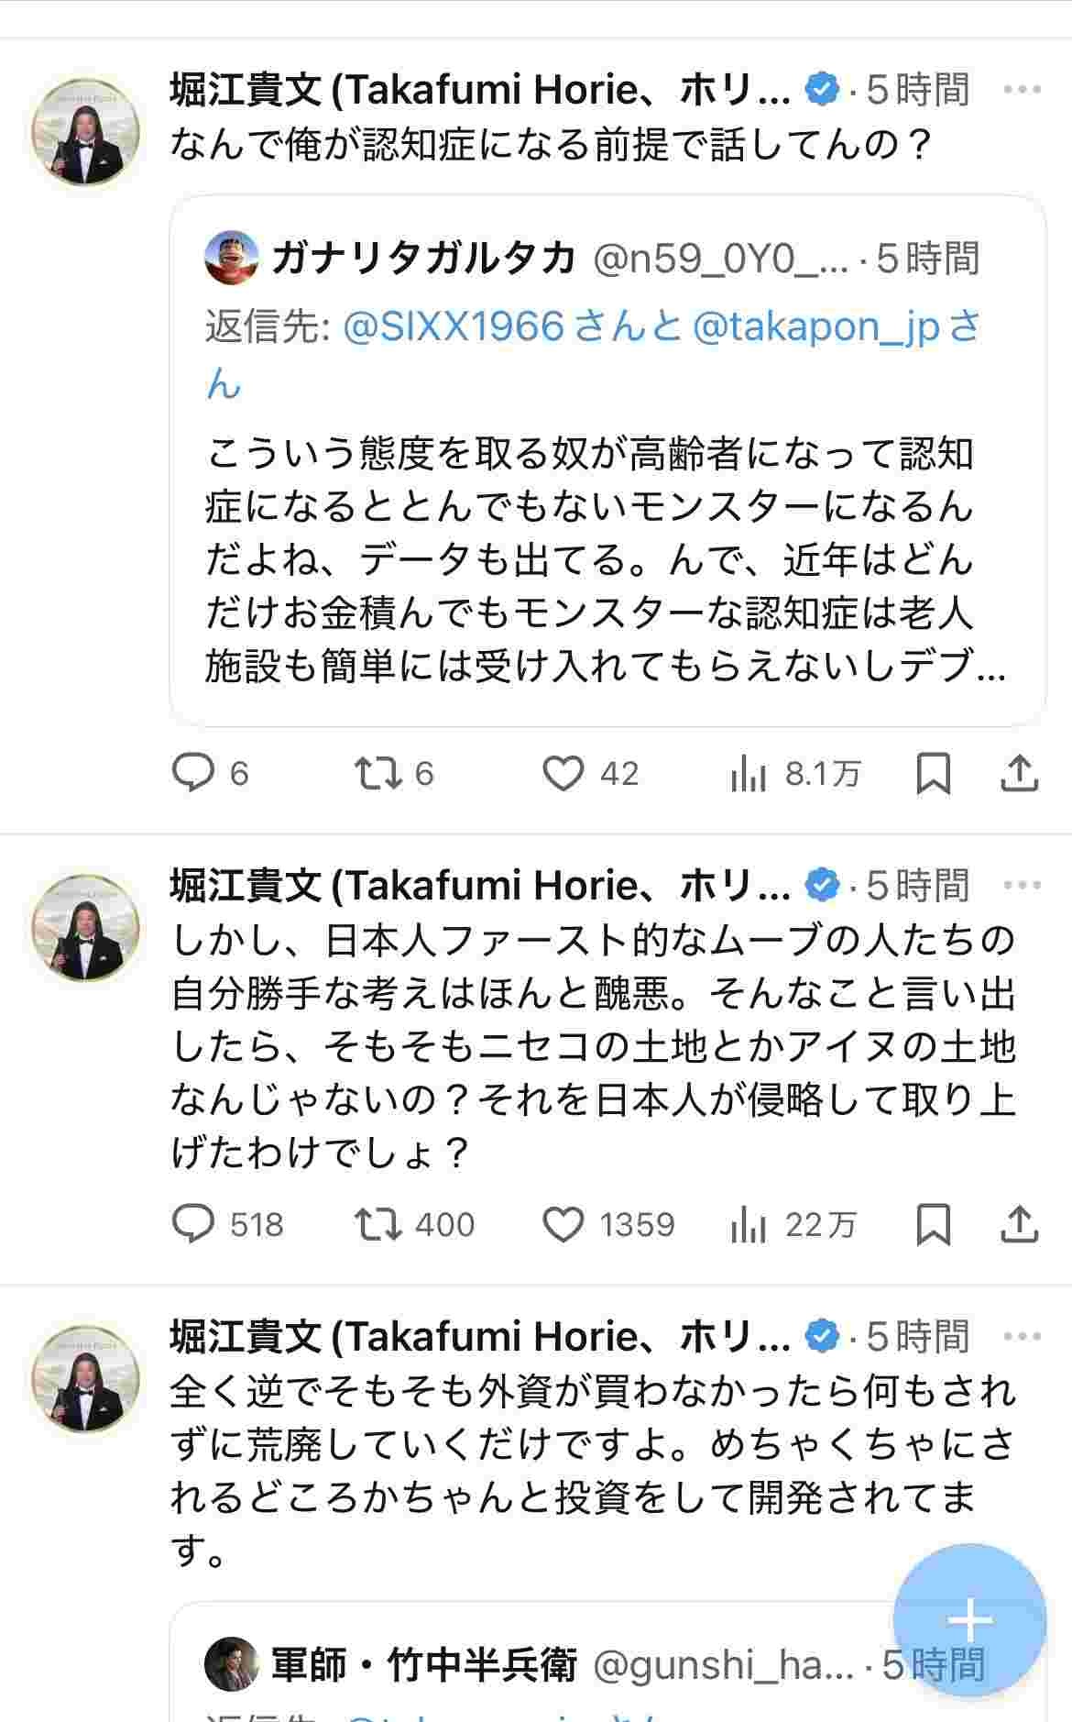Open the @SIXX1966 mention link

coord(453,326)
